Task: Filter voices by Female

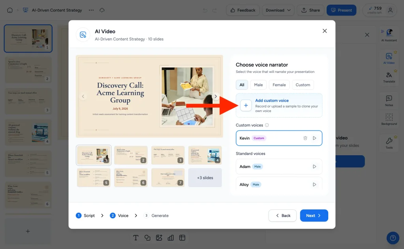Action: [279, 85]
